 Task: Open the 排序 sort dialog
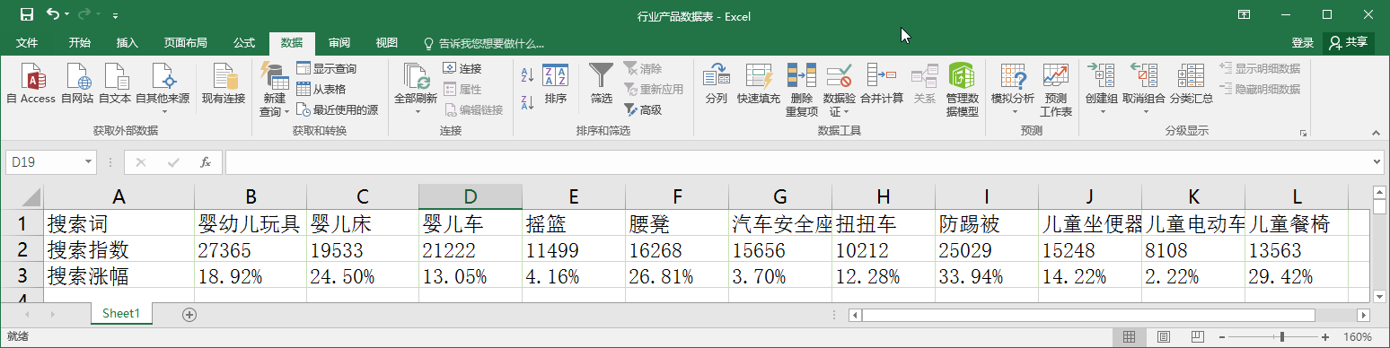(556, 83)
